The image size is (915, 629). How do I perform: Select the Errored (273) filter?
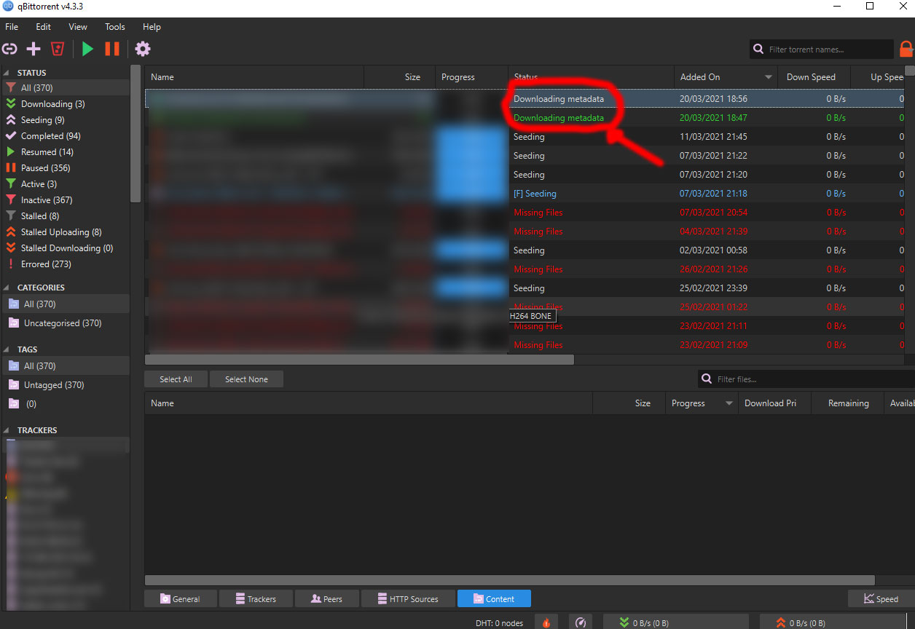tap(65, 264)
